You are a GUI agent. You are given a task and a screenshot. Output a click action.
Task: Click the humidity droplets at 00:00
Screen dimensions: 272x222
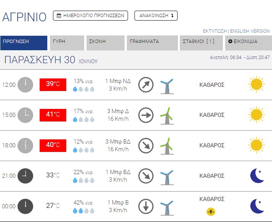[83, 211]
